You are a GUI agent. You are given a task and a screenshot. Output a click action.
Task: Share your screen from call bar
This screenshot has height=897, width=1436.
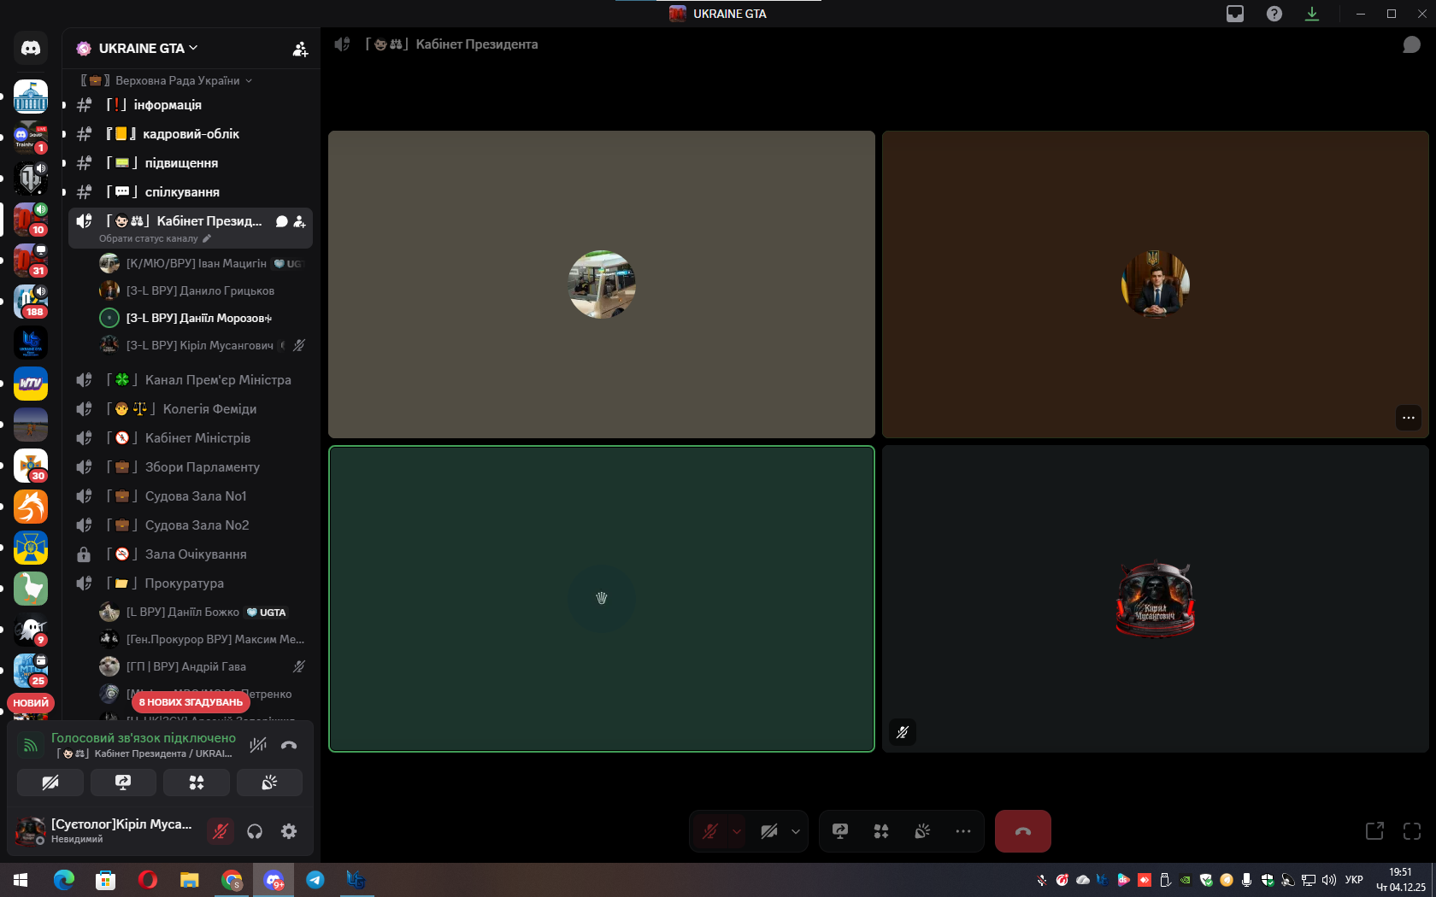click(x=840, y=831)
